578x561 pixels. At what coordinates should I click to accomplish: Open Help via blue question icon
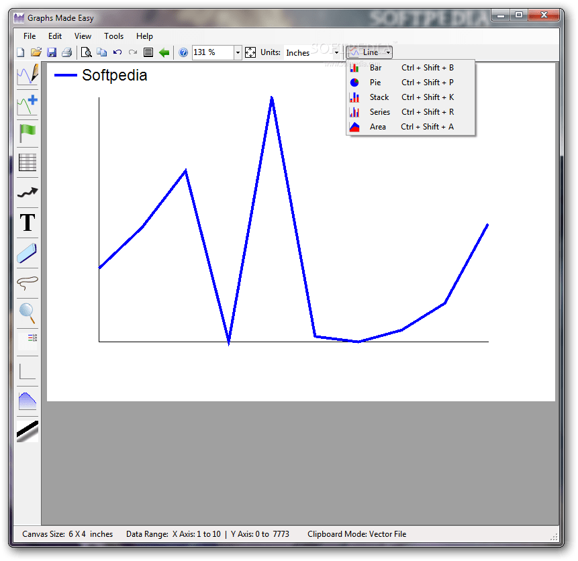[x=183, y=52]
